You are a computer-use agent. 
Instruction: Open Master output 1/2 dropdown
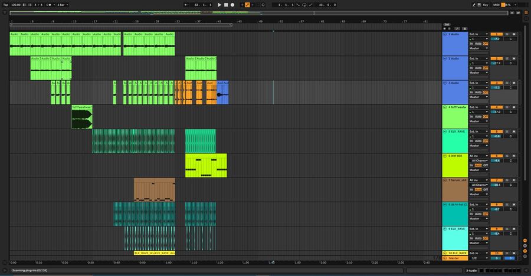pos(478,258)
